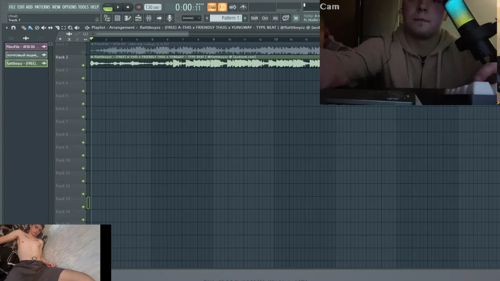Show audio clips in the picker panel
The image size is (500, 281).
click(x=26, y=38)
